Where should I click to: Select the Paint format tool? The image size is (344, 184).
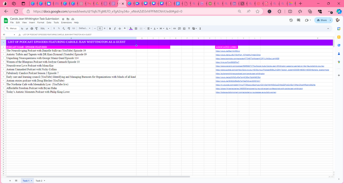[37, 29]
